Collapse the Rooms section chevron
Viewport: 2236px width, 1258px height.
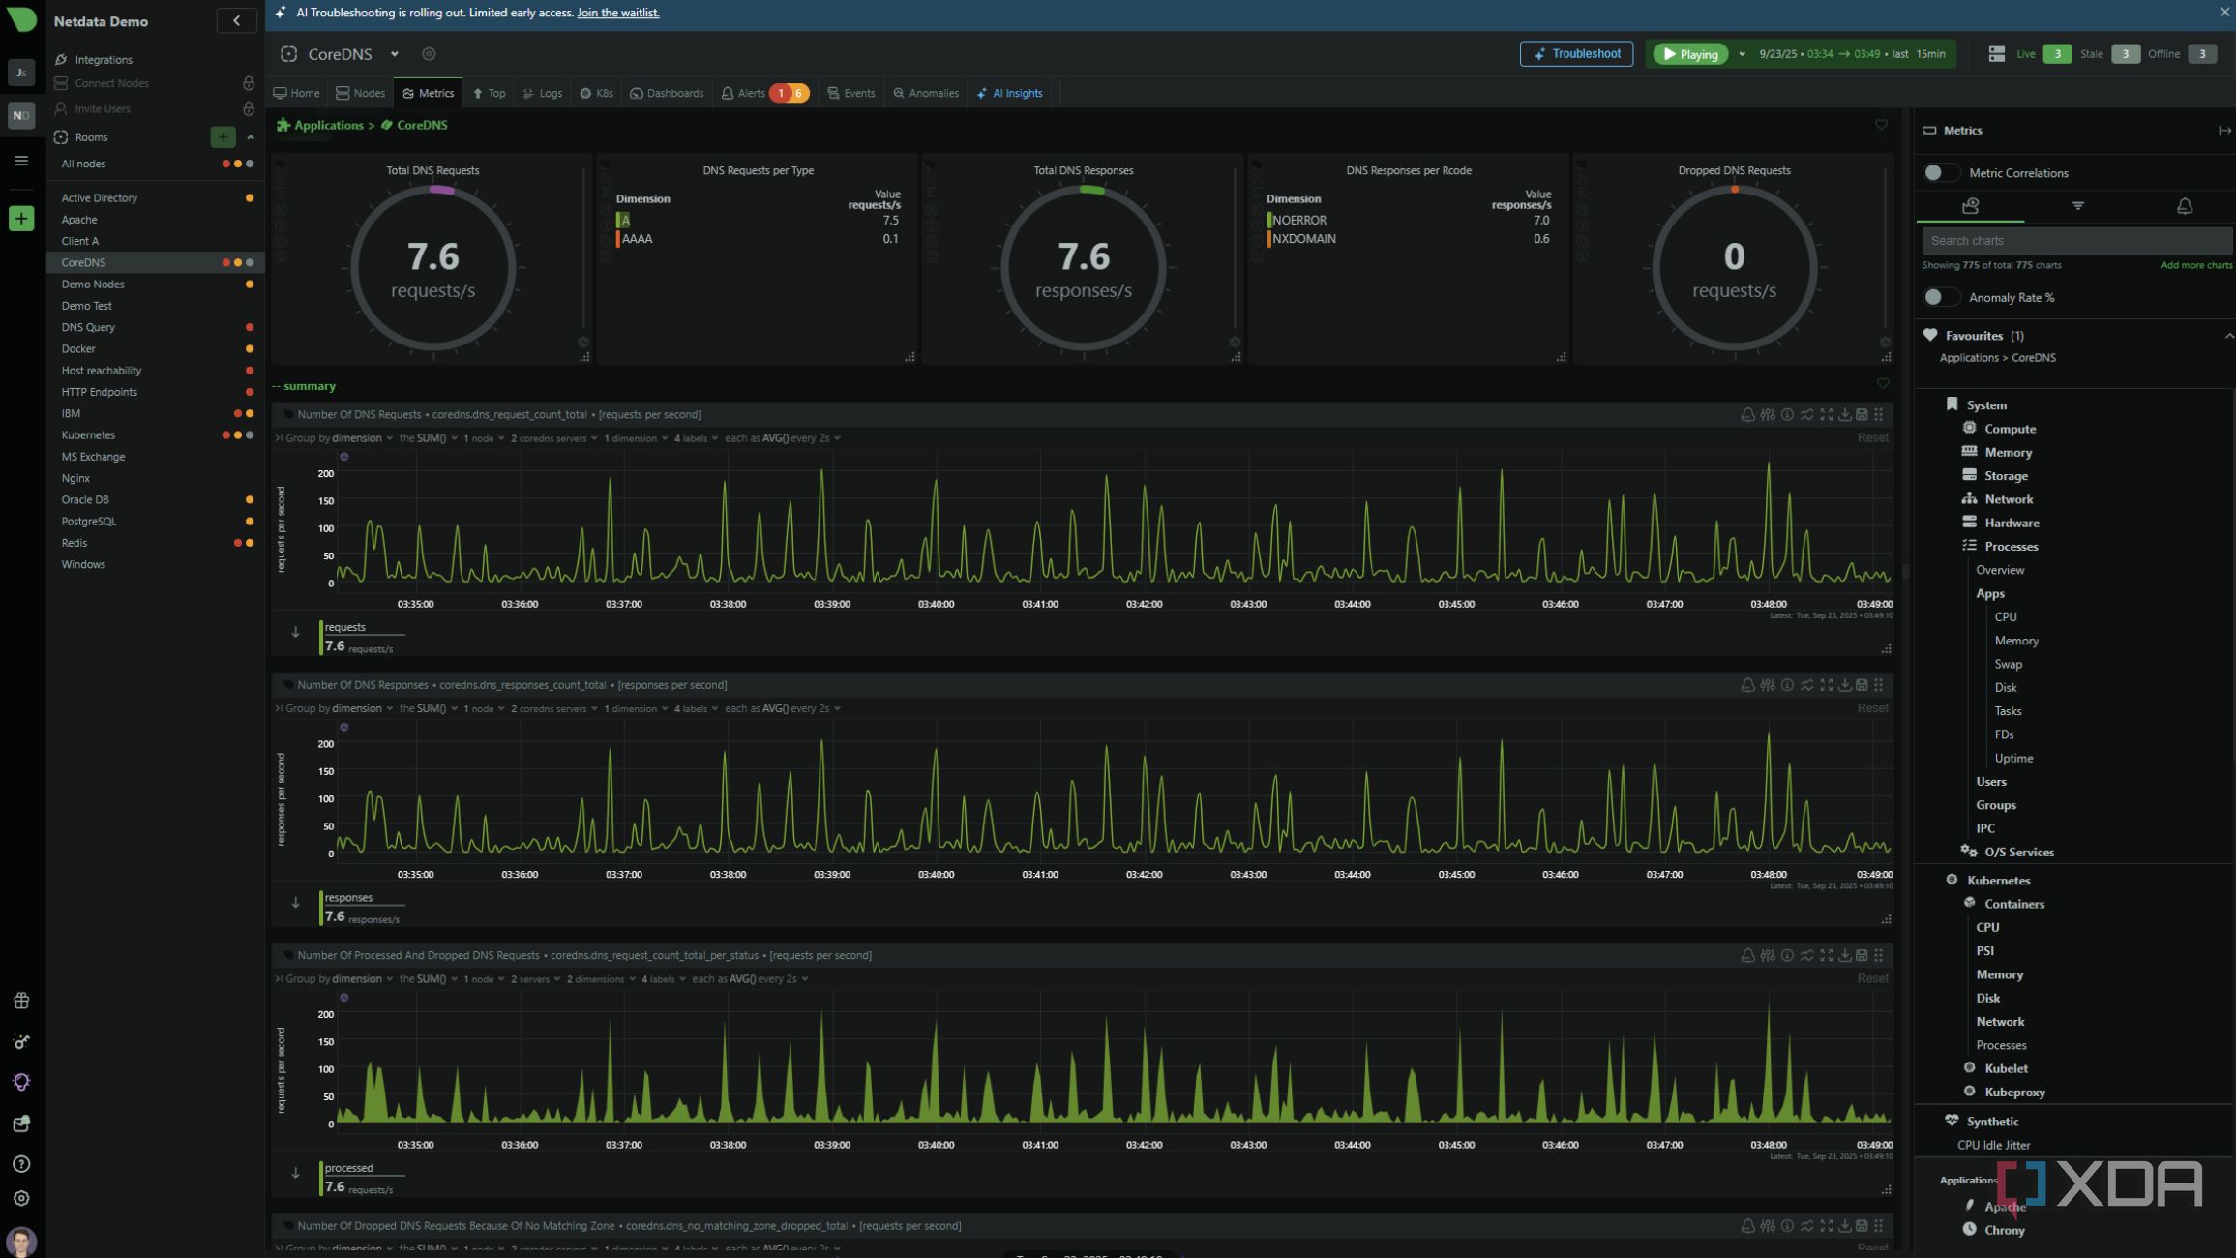250,137
